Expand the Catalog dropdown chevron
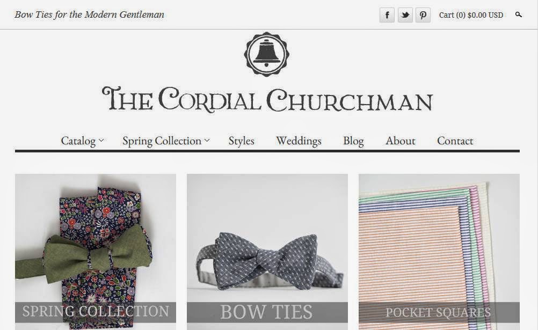Viewport: 538px width, 330px height. [x=101, y=140]
